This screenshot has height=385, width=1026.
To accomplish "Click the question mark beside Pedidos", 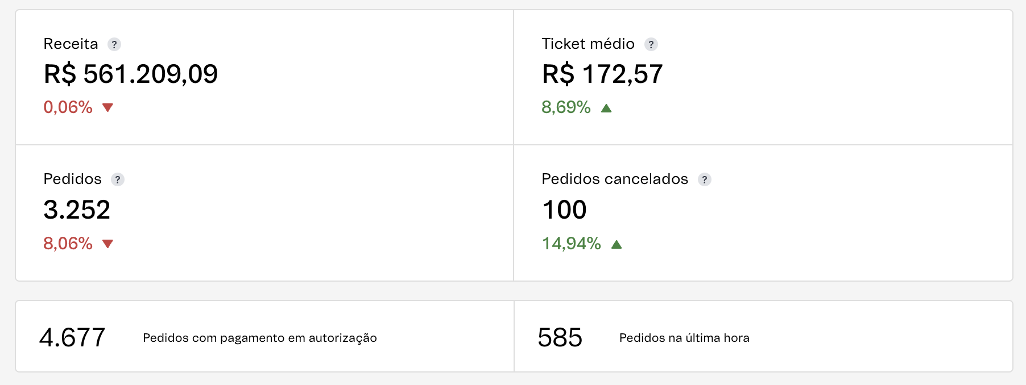I will point(118,179).
